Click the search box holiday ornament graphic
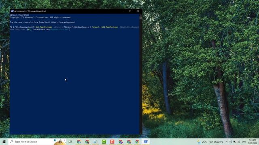 click(x=60, y=142)
